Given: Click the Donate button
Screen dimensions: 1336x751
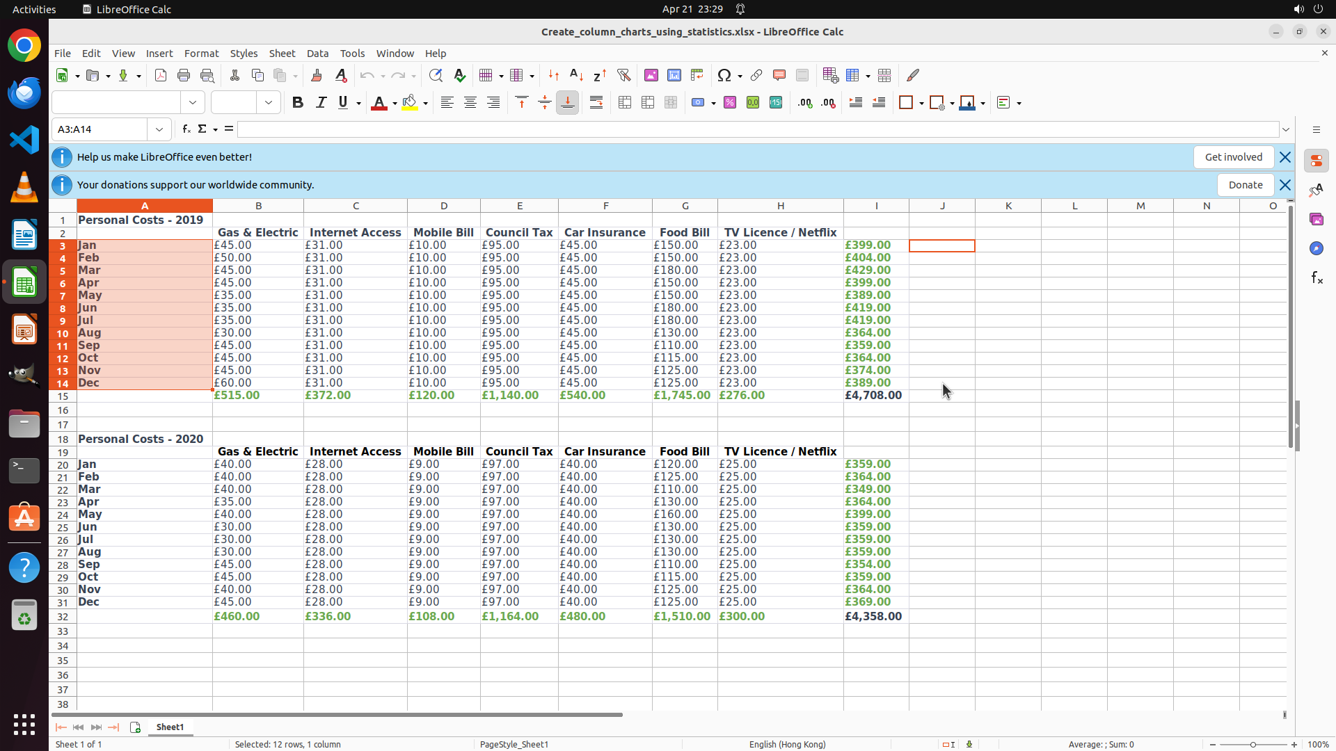Looking at the screenshot, I should tap(1245, 185).
